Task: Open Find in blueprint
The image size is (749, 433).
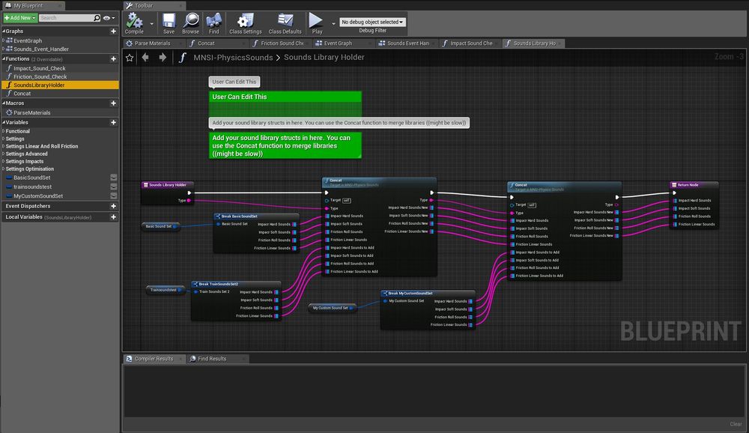Action: [214, 22]
